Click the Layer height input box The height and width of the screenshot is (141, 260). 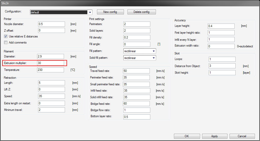click(221, 26)
